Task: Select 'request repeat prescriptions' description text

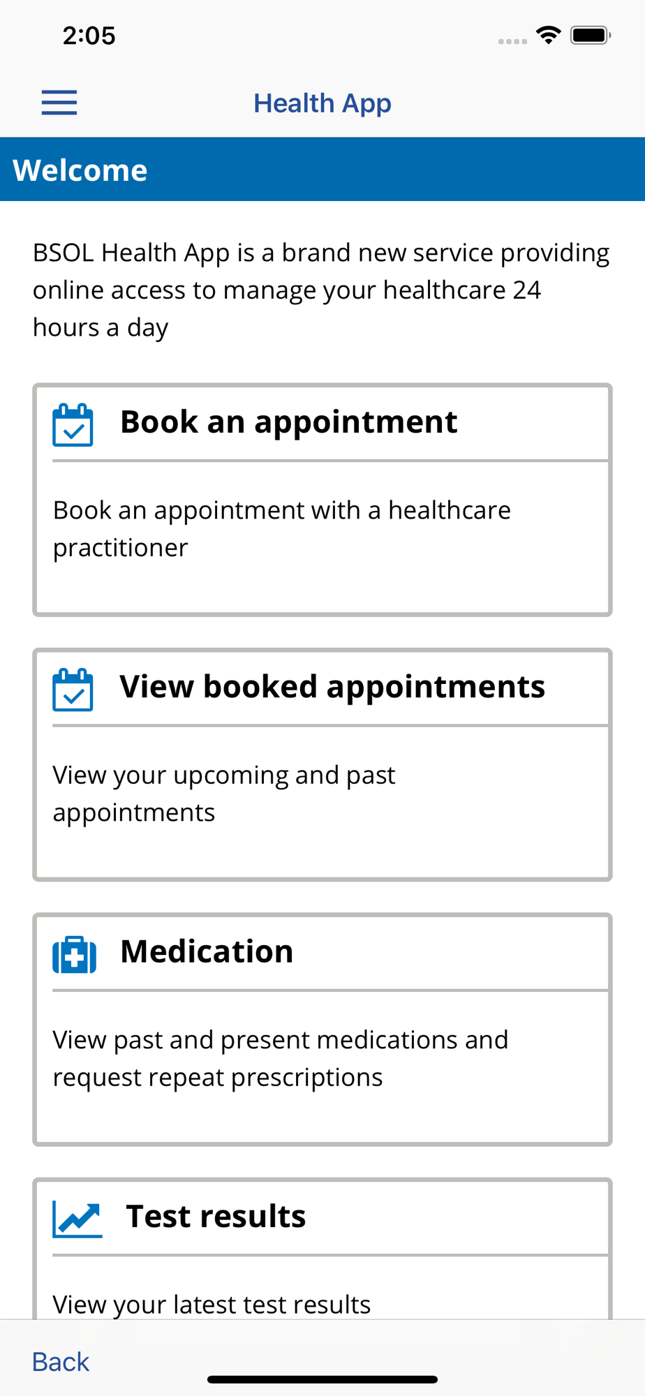Action: pos(218,1078)
